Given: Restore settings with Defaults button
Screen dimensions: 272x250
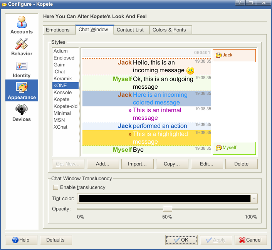Looking at the screenshot, I should [x=56, y=240].
